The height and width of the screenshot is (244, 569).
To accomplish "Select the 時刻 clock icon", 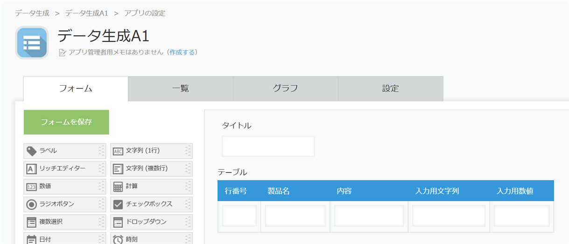I will (x=118, y=239).
